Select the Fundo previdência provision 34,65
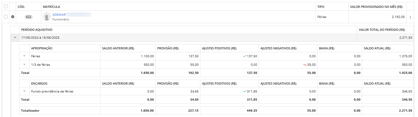 (x=194, y=92)
